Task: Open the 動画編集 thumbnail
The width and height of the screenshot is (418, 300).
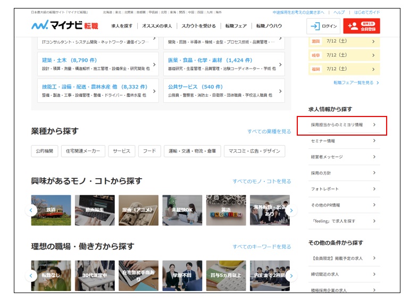Action: (95, 210)
